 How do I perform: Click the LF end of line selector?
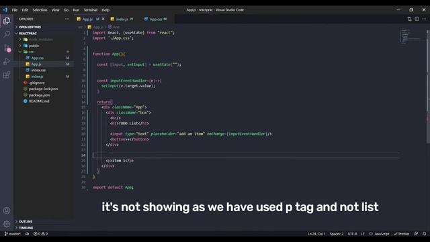point(363,234)
